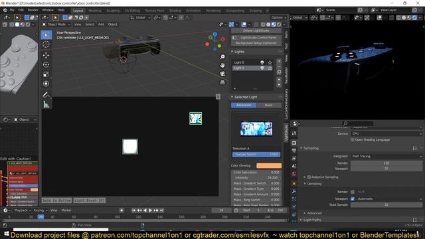Enable Adaptive Sampling checkbox

(x=309, y=177)
